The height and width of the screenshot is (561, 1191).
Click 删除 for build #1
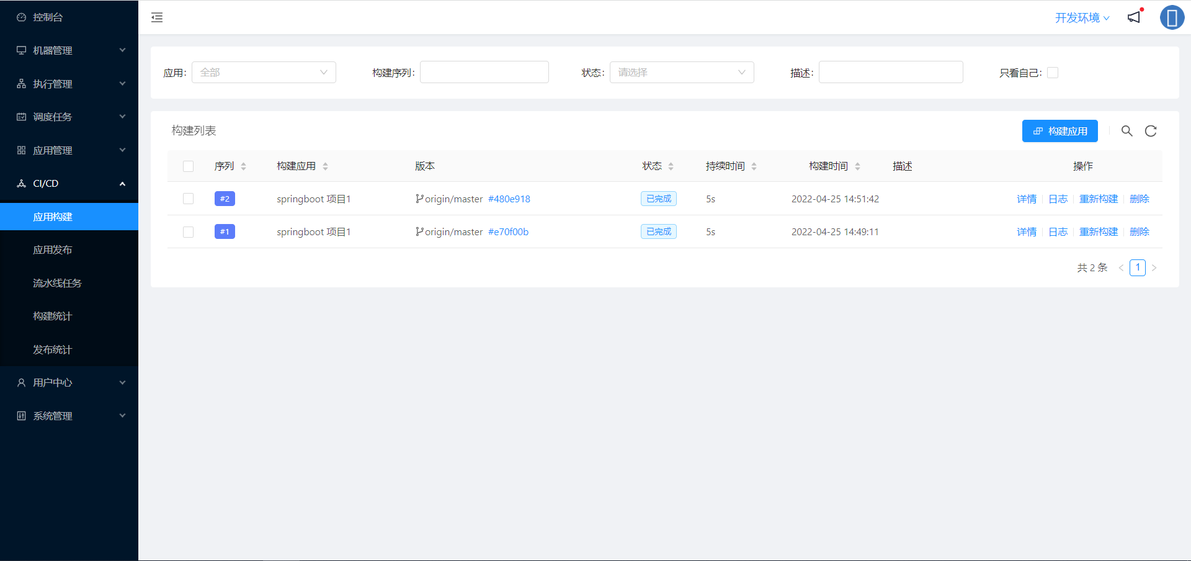[x=1140, y=231]
